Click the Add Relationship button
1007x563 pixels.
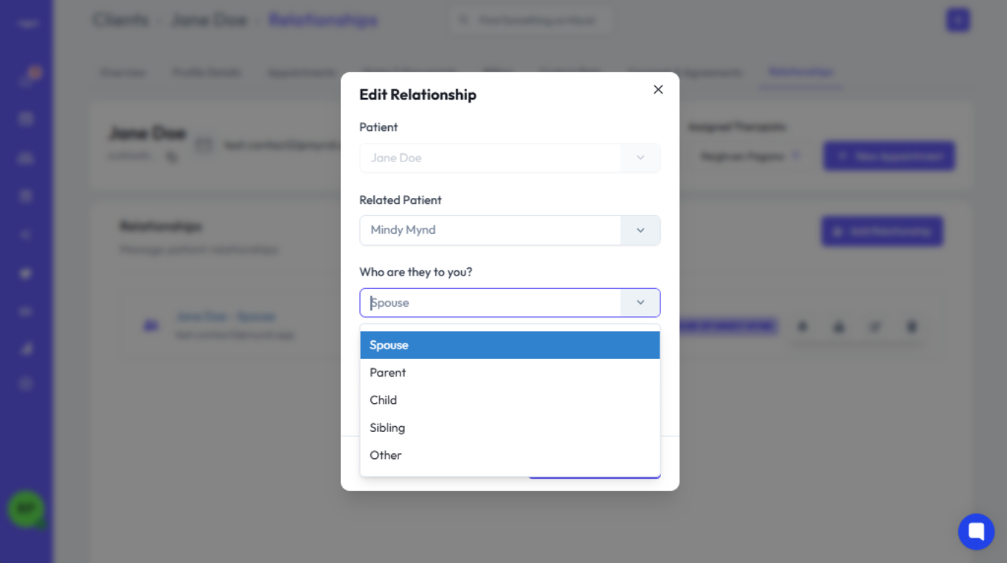click(882, 231)
